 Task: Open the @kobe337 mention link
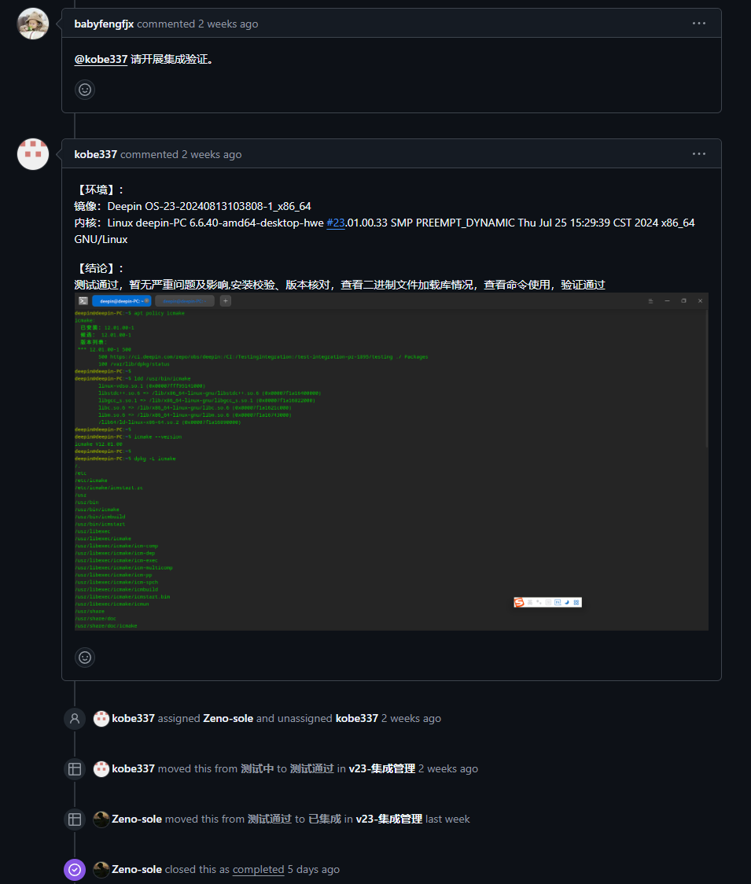tap(100, 59)
